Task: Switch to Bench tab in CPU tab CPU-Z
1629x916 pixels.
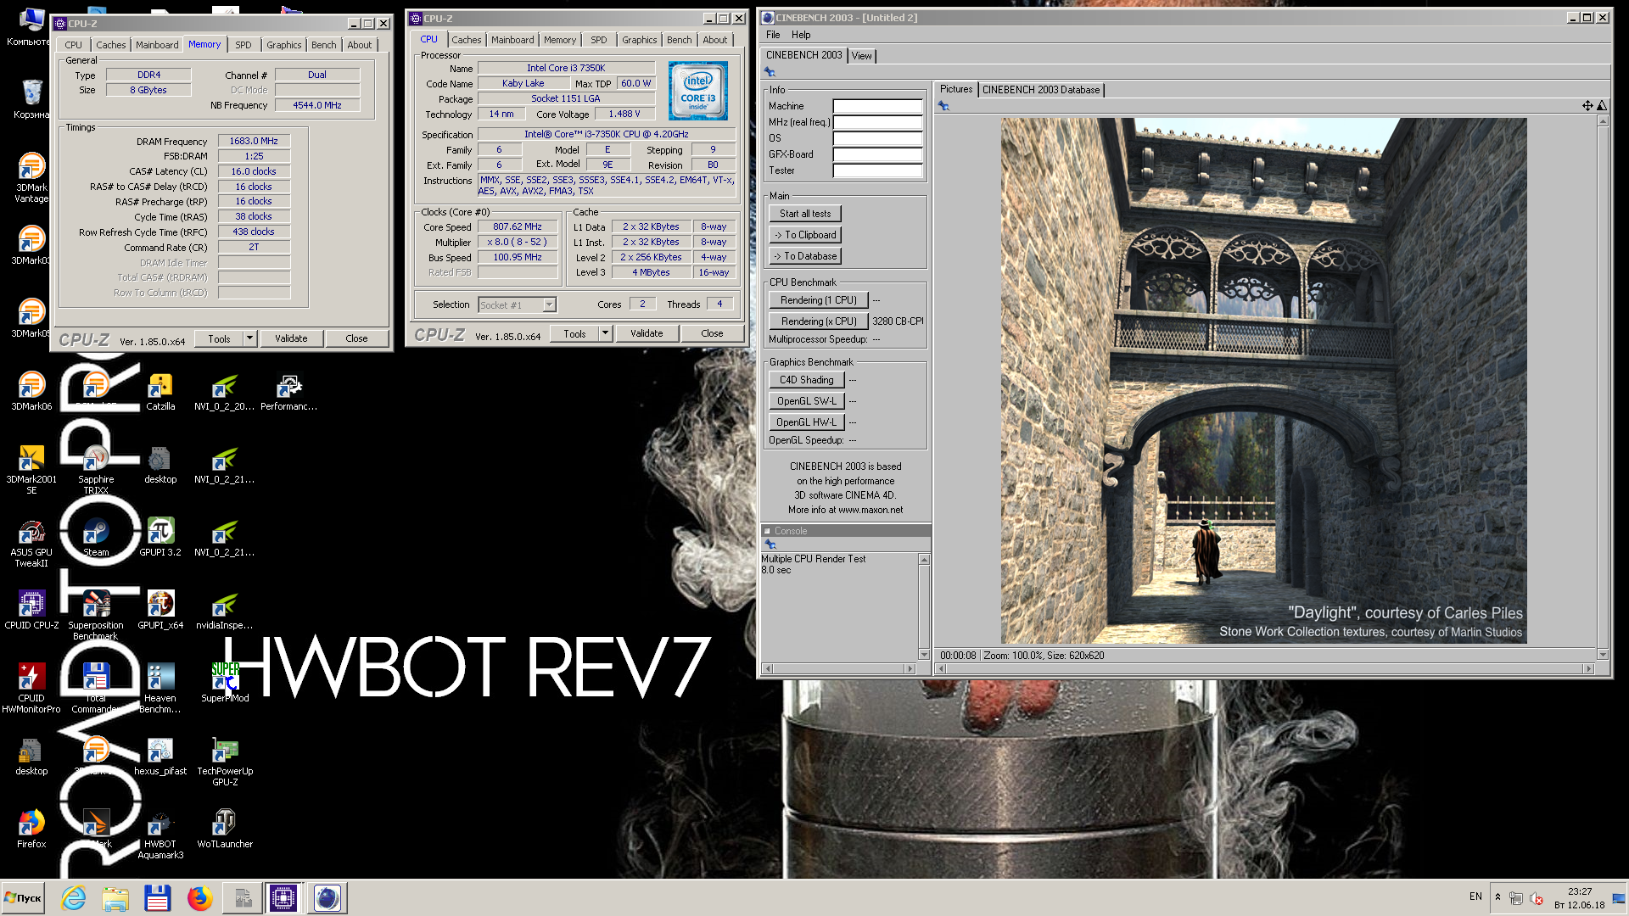Action: tap(679, 40)
